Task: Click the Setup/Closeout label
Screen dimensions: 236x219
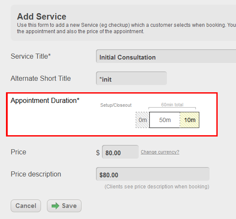Action: [x=116, y=105]
